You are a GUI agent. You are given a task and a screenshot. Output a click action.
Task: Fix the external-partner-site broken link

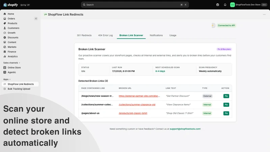(226, 96)
